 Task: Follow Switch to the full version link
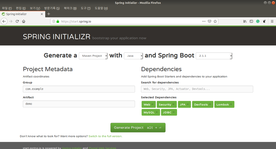click(105, 136)
